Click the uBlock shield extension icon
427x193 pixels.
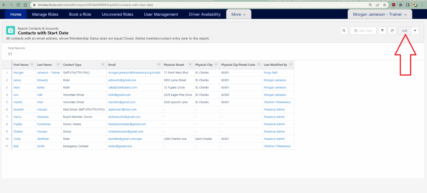[393, 5]
